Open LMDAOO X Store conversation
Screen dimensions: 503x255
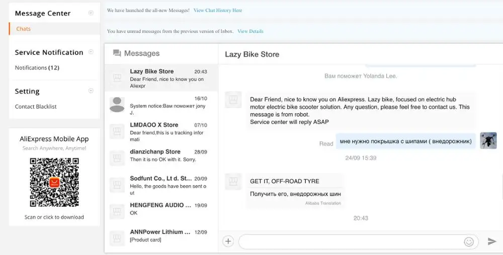click(x=161, y=131)
